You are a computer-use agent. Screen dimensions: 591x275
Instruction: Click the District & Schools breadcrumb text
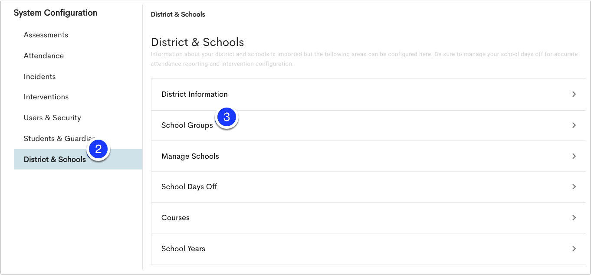click(x=178, y=14)
